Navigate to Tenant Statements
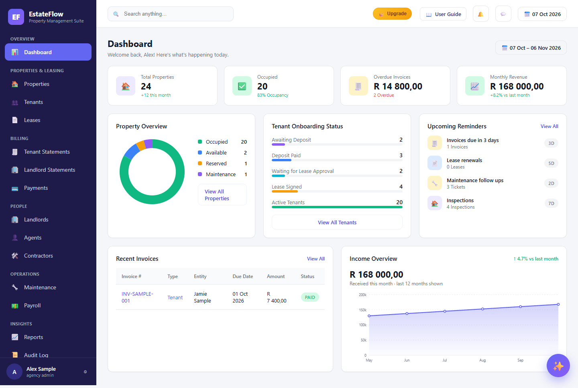Viewport: 578px width, 388px height. [48, 152]
